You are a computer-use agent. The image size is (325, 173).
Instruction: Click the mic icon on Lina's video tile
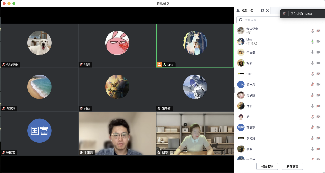click(164, 65)
